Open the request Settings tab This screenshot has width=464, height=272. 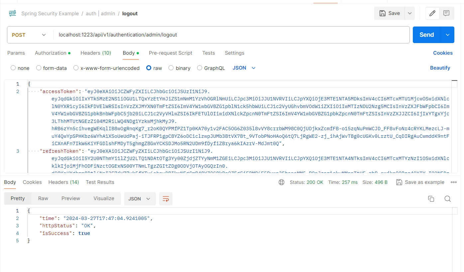point(234,53)
